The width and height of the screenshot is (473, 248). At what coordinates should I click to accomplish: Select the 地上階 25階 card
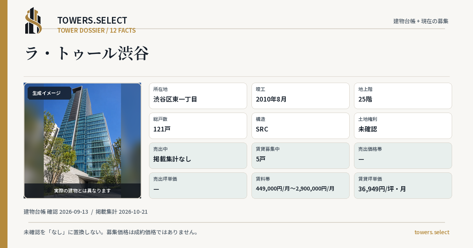[x=403, y=96]
